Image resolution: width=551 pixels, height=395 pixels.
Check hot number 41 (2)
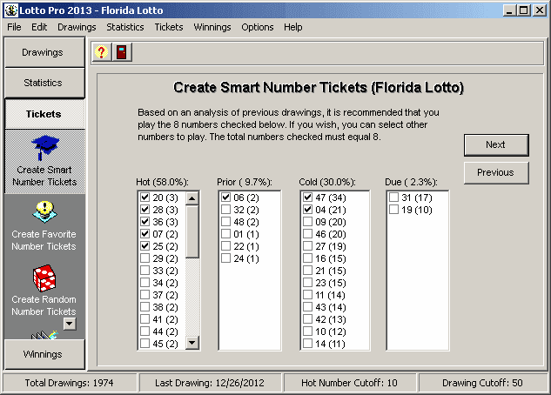pos(144,319)
